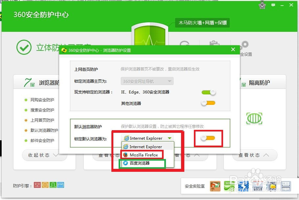This screenshot has height=200, width=299.
Task: Click 网购安全防护 item
Action: coord(42,100)
